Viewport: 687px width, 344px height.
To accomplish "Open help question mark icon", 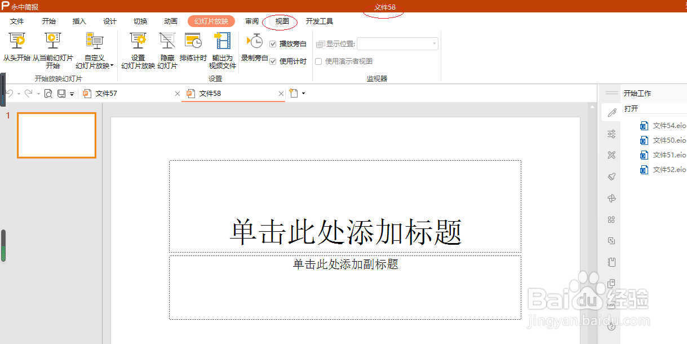I will (611, 327).
